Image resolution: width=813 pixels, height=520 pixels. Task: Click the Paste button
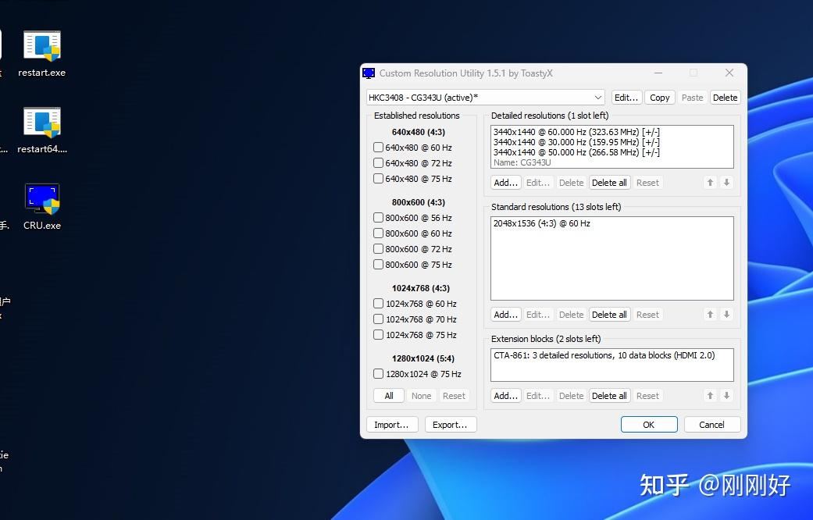coord(692,98)
